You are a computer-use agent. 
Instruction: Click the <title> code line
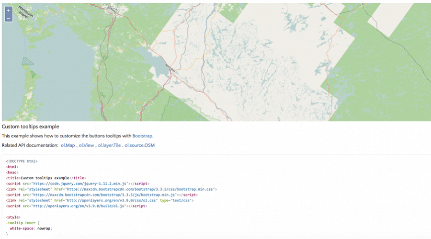(46, 178)
